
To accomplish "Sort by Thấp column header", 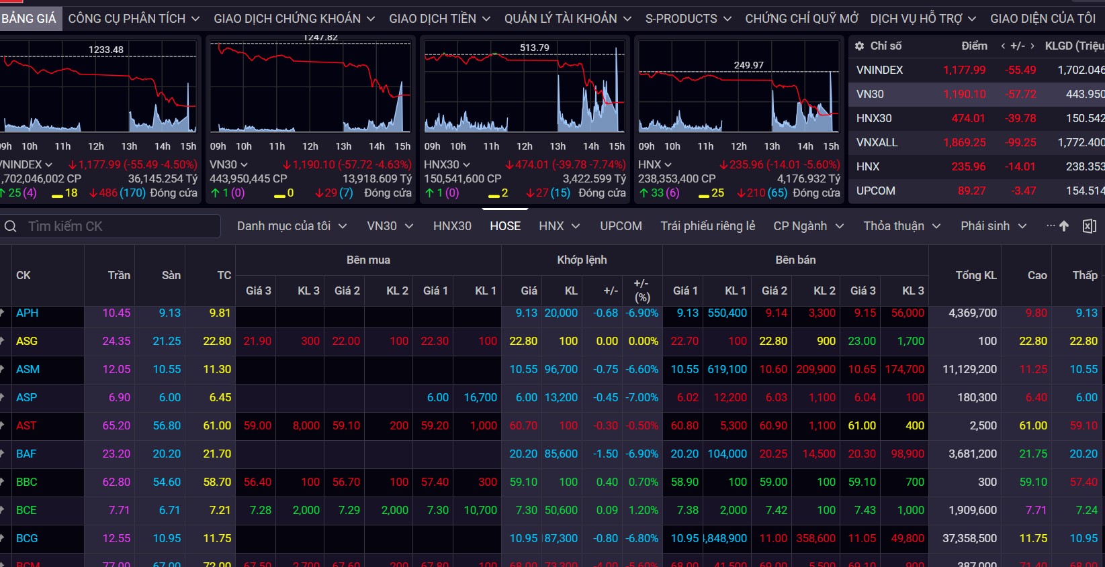I will 1085,275.
